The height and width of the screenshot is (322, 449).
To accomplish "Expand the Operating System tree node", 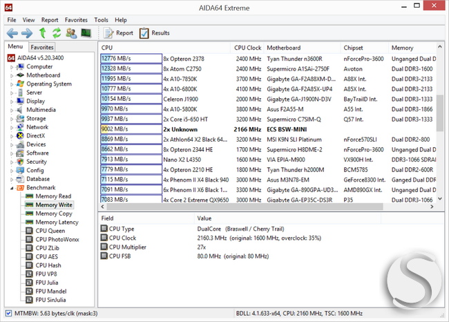I will [12, 84].
